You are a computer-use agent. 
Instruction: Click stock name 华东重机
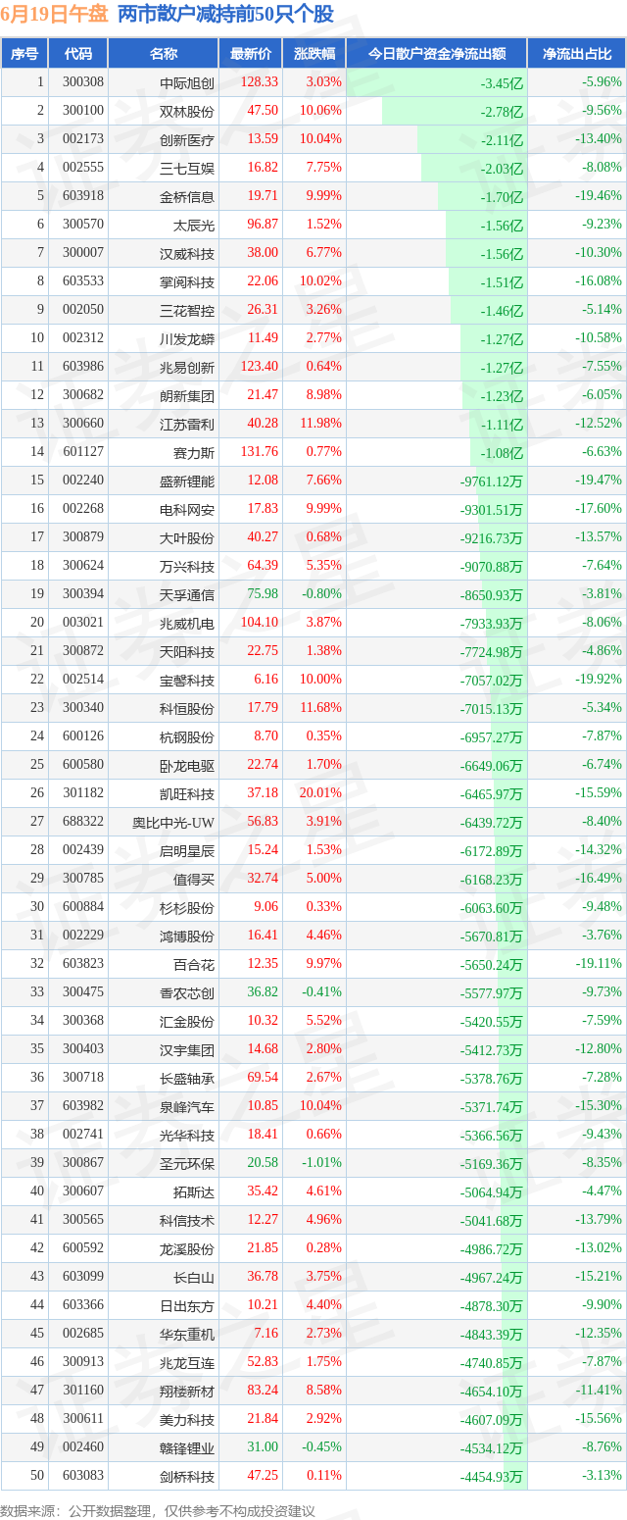pyautogui.click(x=187, y=1334)
